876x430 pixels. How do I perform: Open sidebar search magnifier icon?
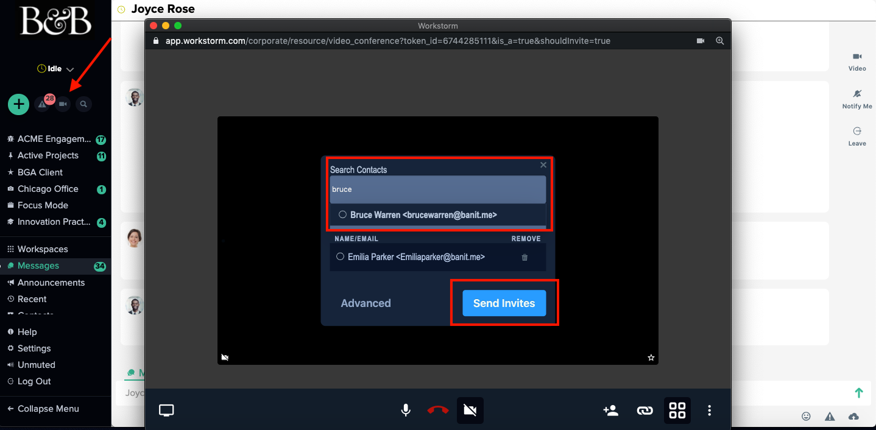point(83,104)
